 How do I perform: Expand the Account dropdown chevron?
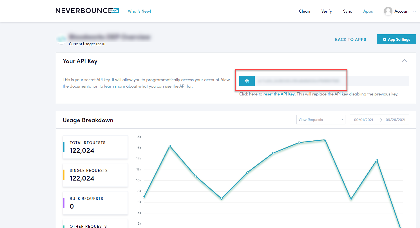point(414,12)
